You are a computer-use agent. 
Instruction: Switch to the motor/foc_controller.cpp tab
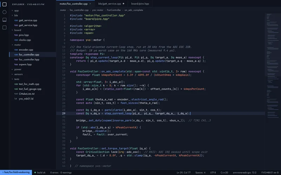[75, 3]
